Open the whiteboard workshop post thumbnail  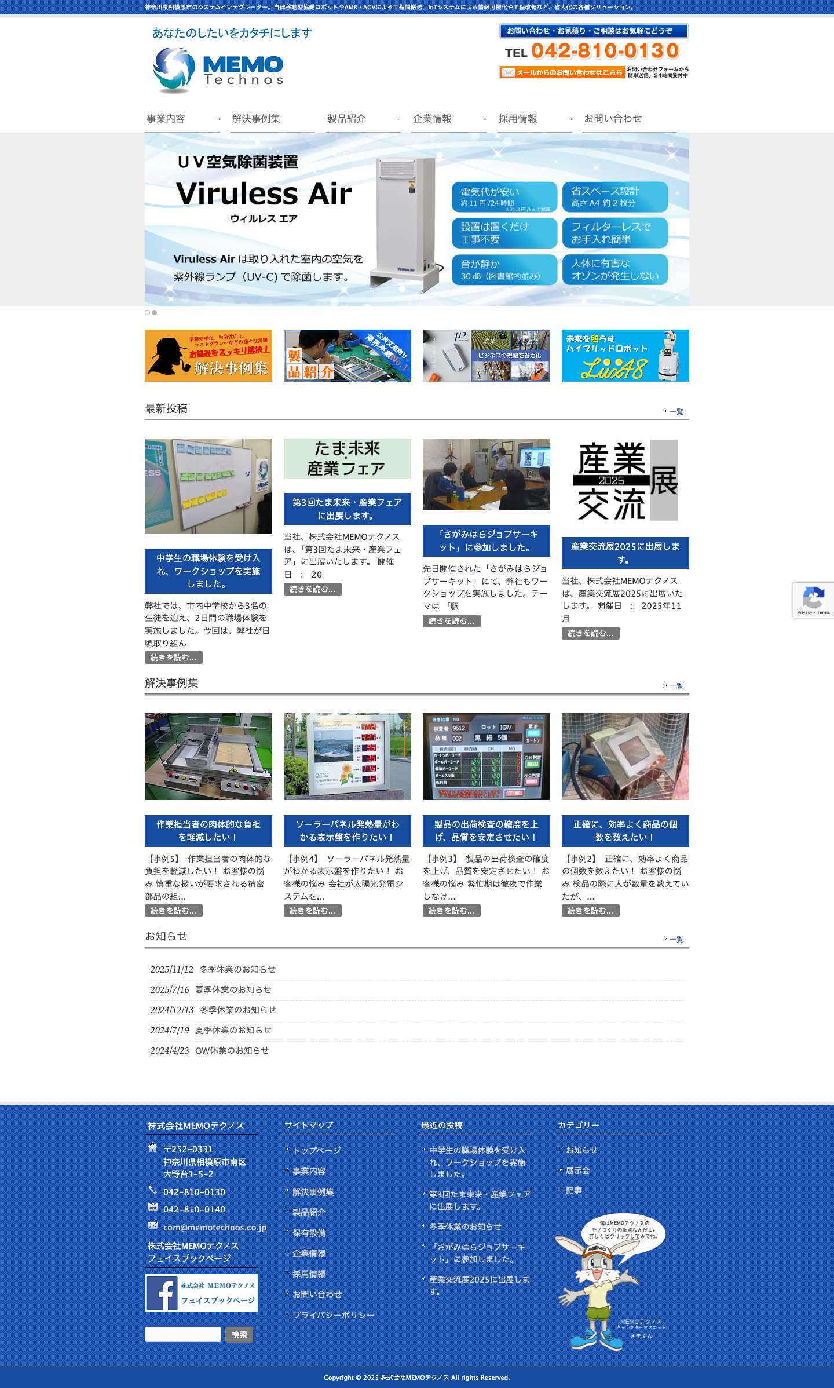pos(209,486)
